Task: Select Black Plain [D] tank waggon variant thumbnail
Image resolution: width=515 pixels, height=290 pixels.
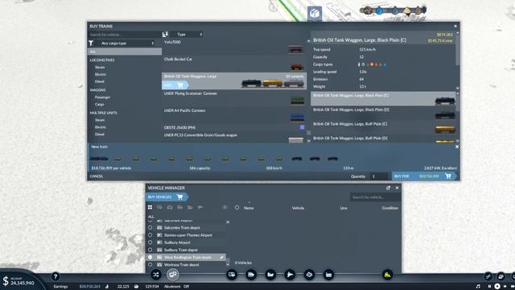Action: pyautogui.click(x=445, y=115)
